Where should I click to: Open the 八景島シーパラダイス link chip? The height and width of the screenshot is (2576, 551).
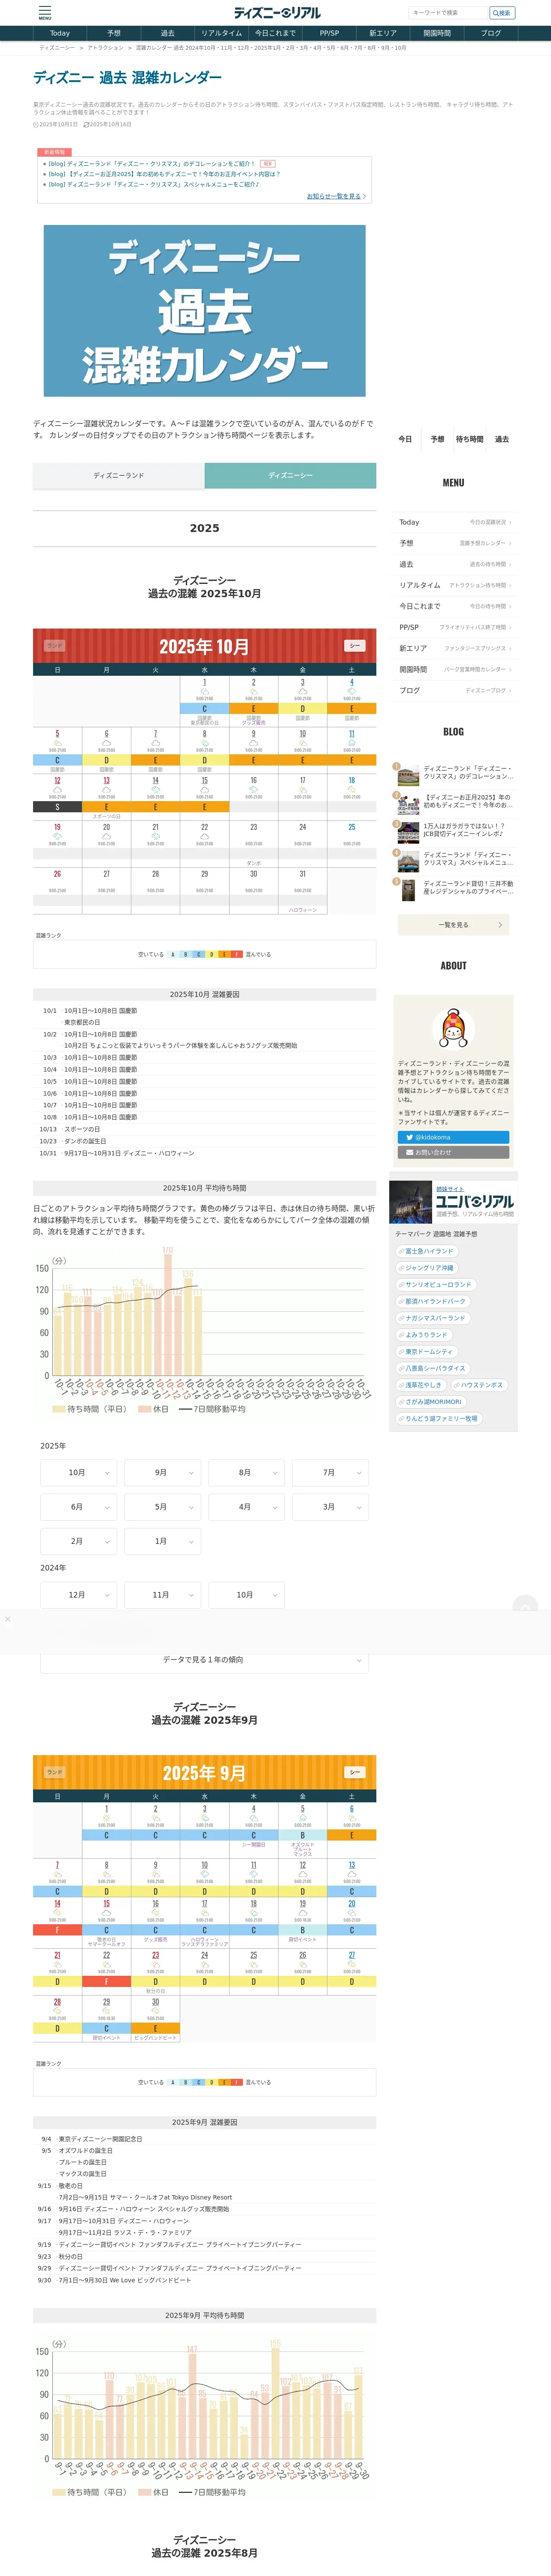(x=433, y=1368)
